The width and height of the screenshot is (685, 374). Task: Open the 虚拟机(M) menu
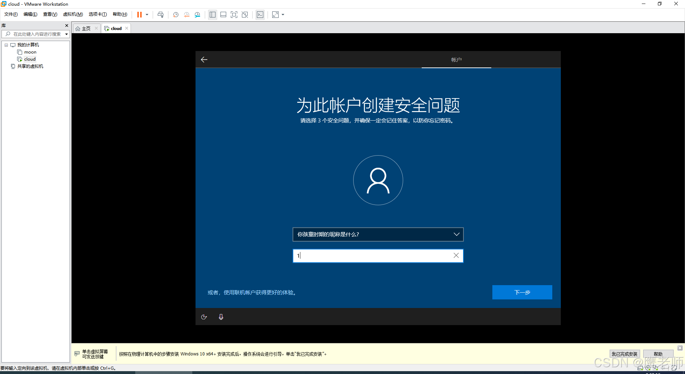tap(73, 14)
